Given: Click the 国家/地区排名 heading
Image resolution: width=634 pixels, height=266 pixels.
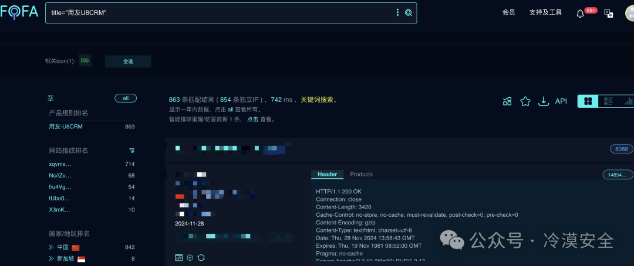Looking at the screenshot, I should (x=69, y=234).
